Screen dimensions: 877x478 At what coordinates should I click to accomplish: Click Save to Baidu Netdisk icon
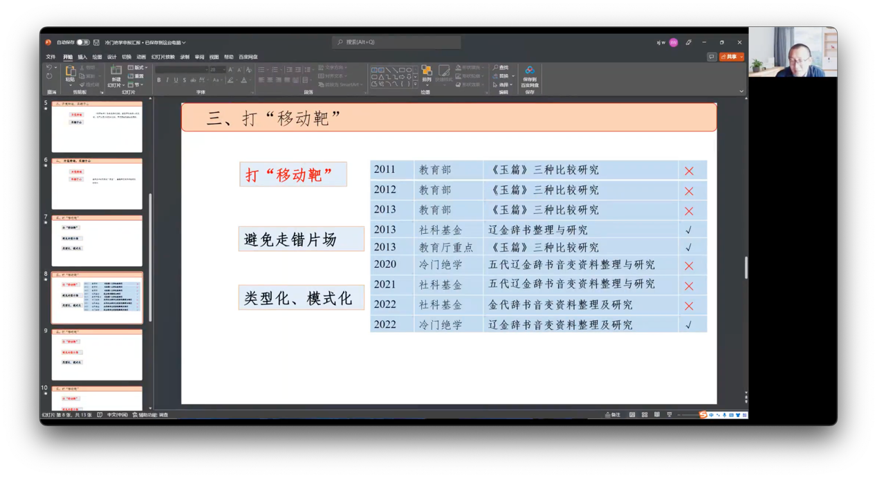[x=530, y=75]
